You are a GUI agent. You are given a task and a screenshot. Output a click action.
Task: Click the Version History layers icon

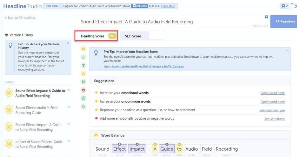click(6, 35)
